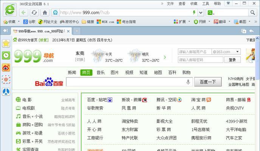The width and height of the screenshot is (260, 151).
Task: Open the 帮助 menu
Action: [x=217, y=4]
